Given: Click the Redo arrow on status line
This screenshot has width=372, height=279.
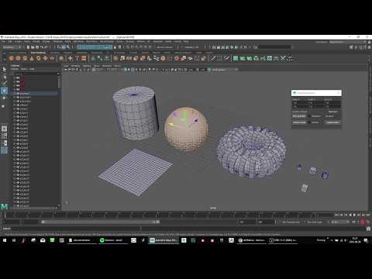Looking at the screenshot, I should pyautogui.click(x=46, y=47).
